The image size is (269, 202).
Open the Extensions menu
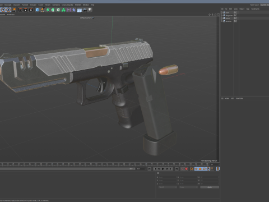[56, 4]
